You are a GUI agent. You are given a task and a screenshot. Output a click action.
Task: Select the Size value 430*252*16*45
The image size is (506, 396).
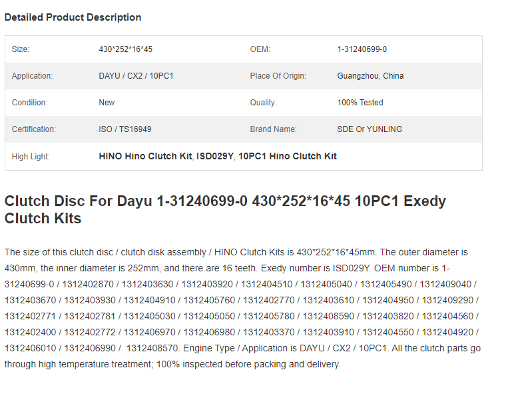(x=126, y=49)
